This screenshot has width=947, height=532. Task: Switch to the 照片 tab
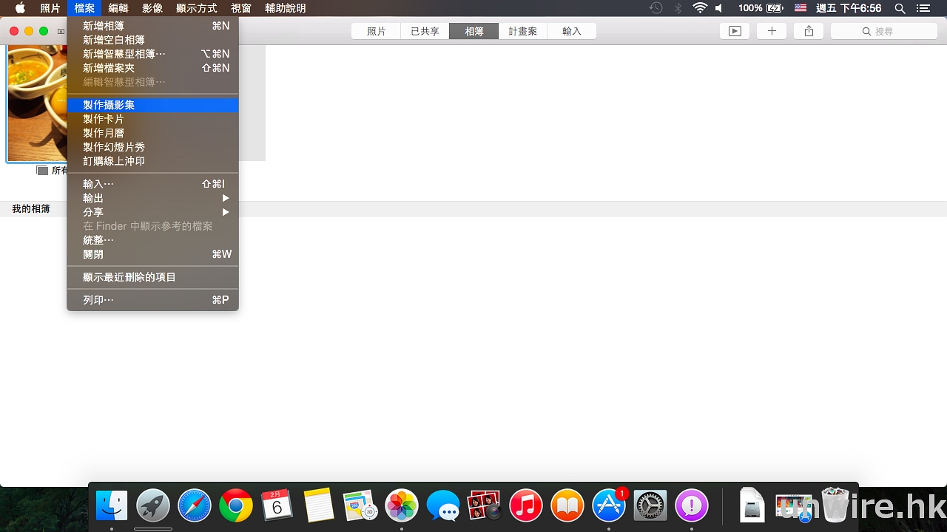coord(377,31)
